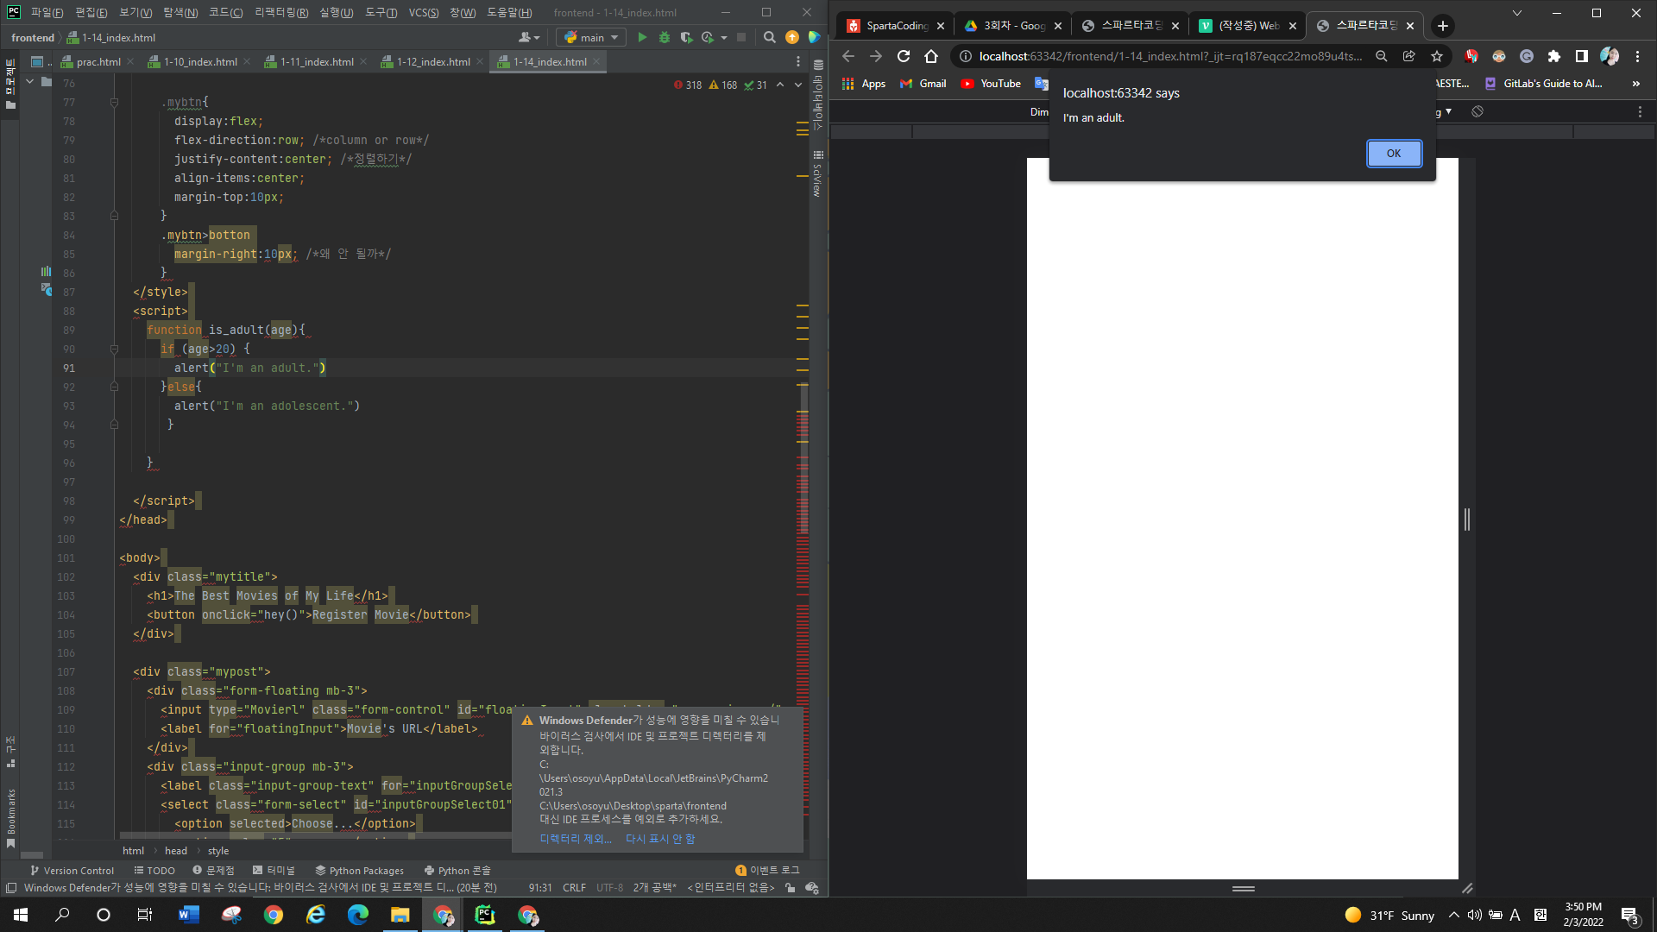
Task: Click 디렉터리 제외 link in Defender notification
Action: (576, 839)
